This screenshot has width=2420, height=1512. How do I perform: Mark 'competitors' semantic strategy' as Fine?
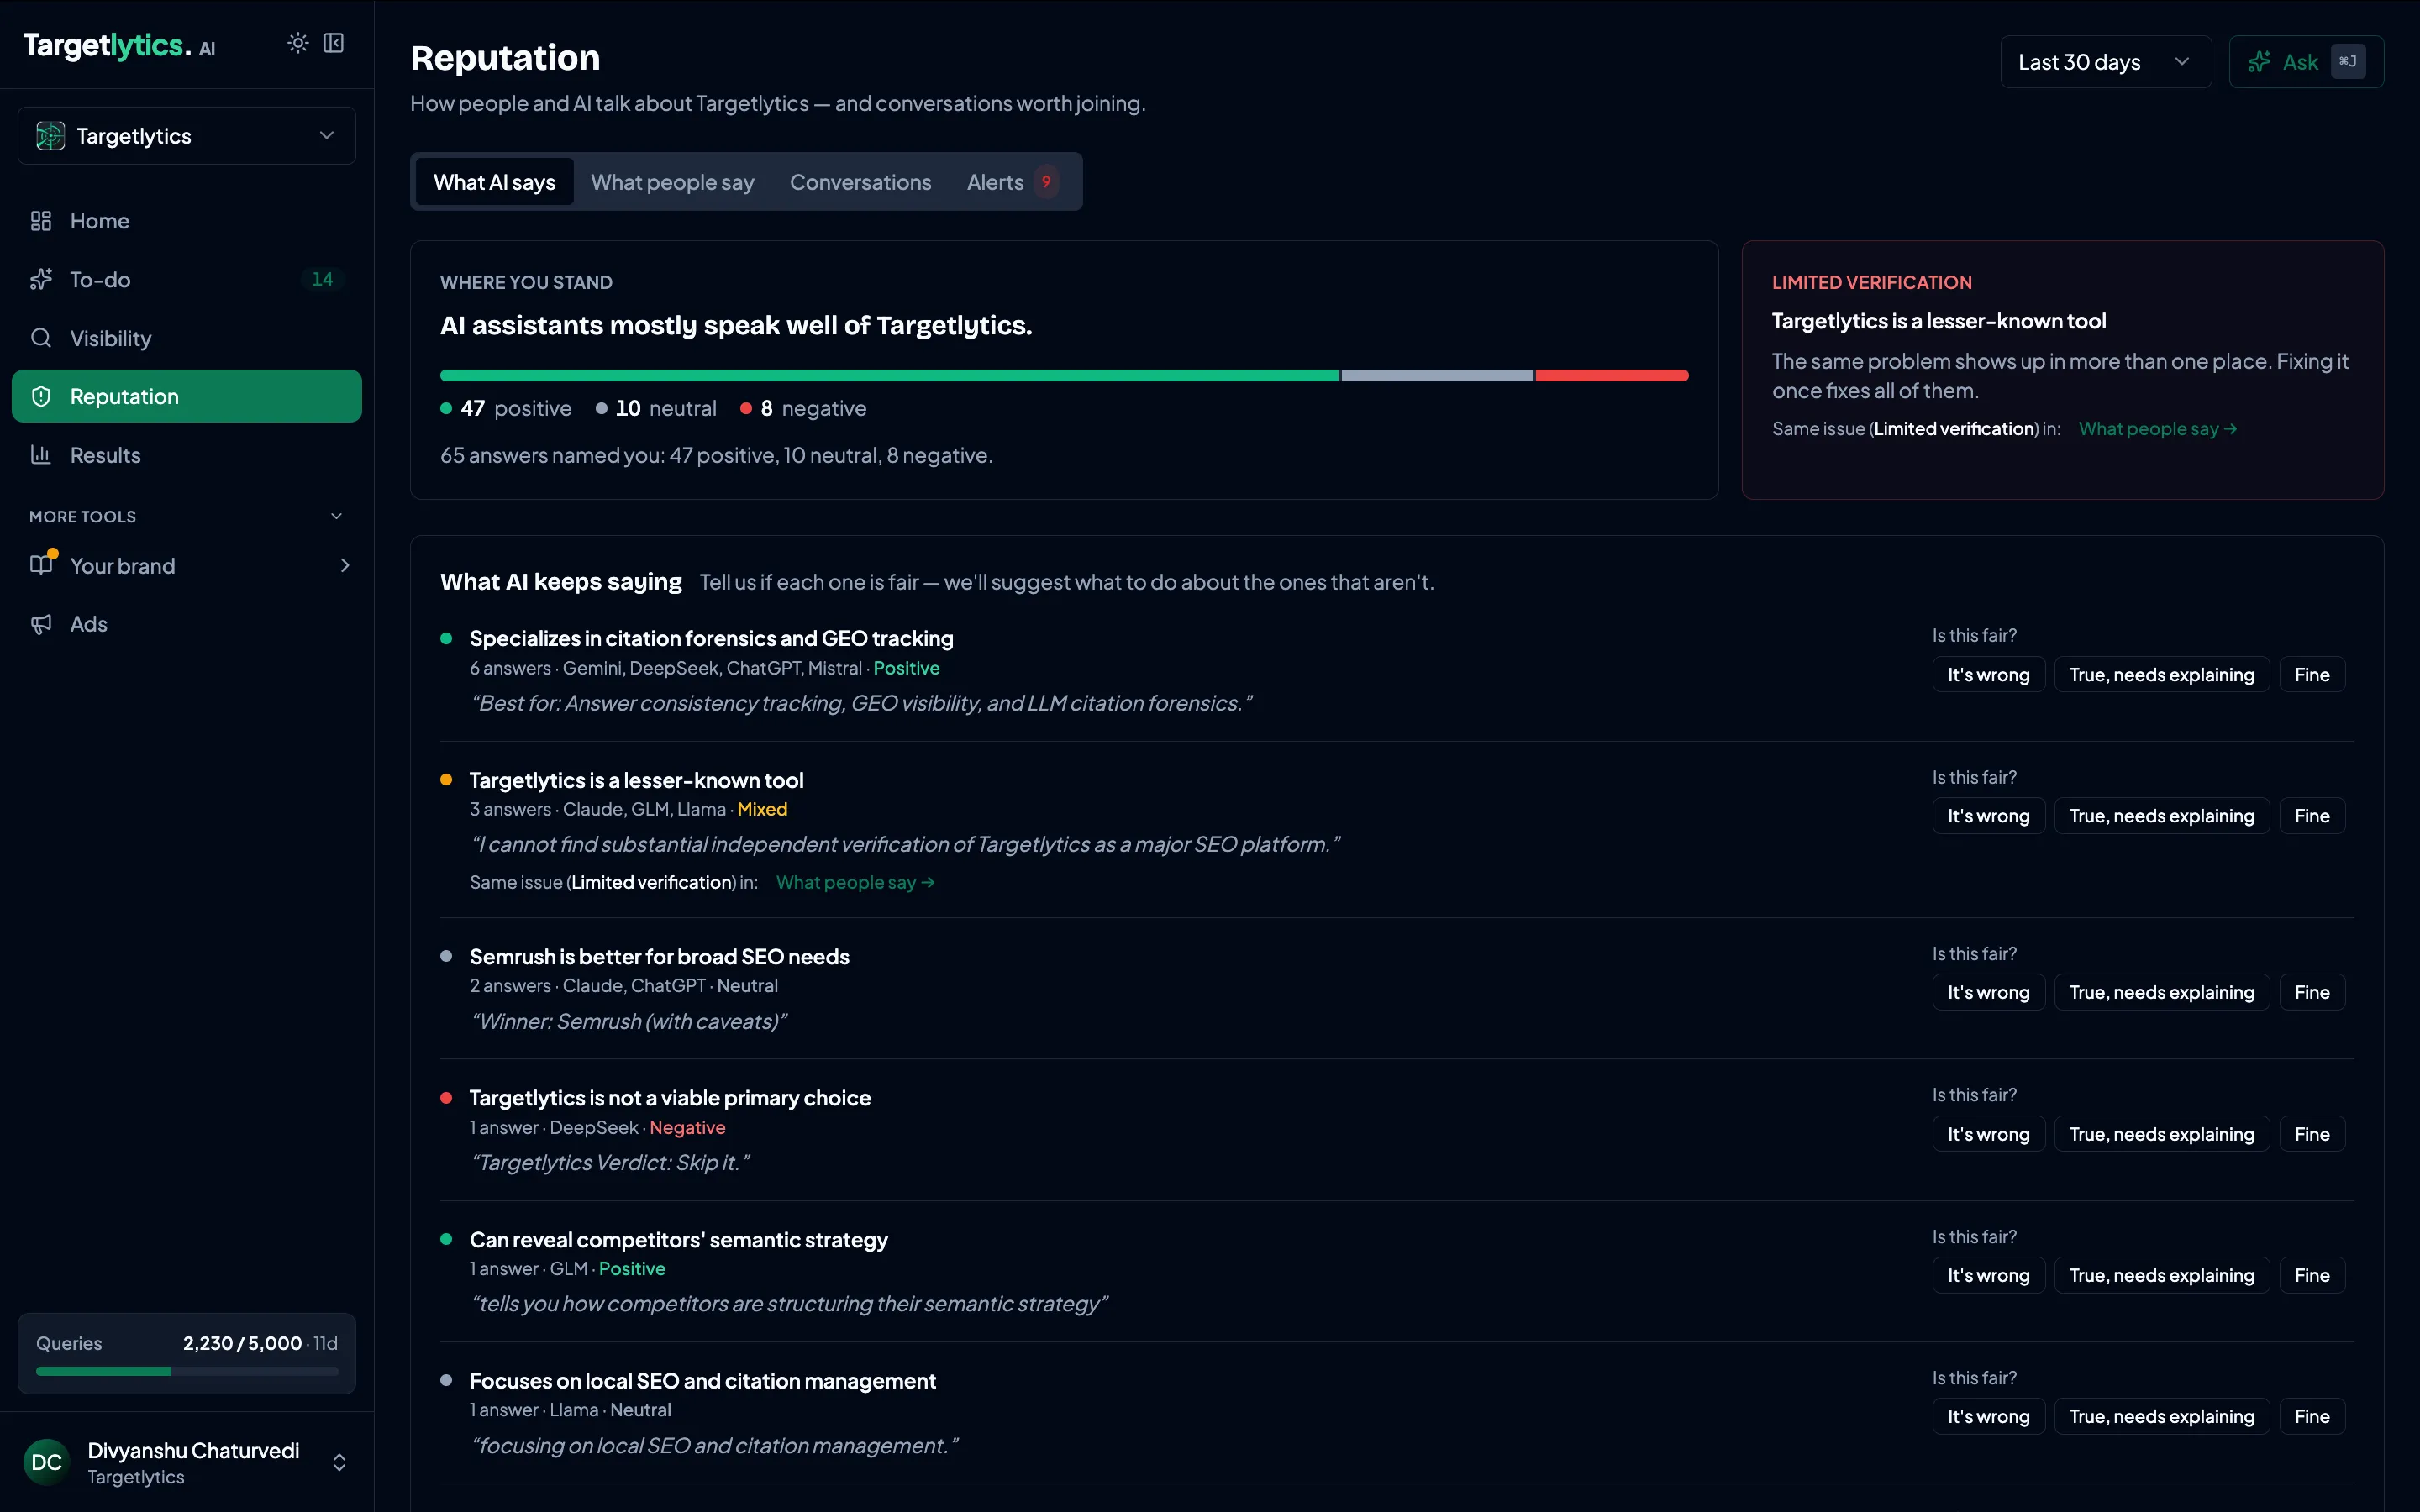2312,1275
